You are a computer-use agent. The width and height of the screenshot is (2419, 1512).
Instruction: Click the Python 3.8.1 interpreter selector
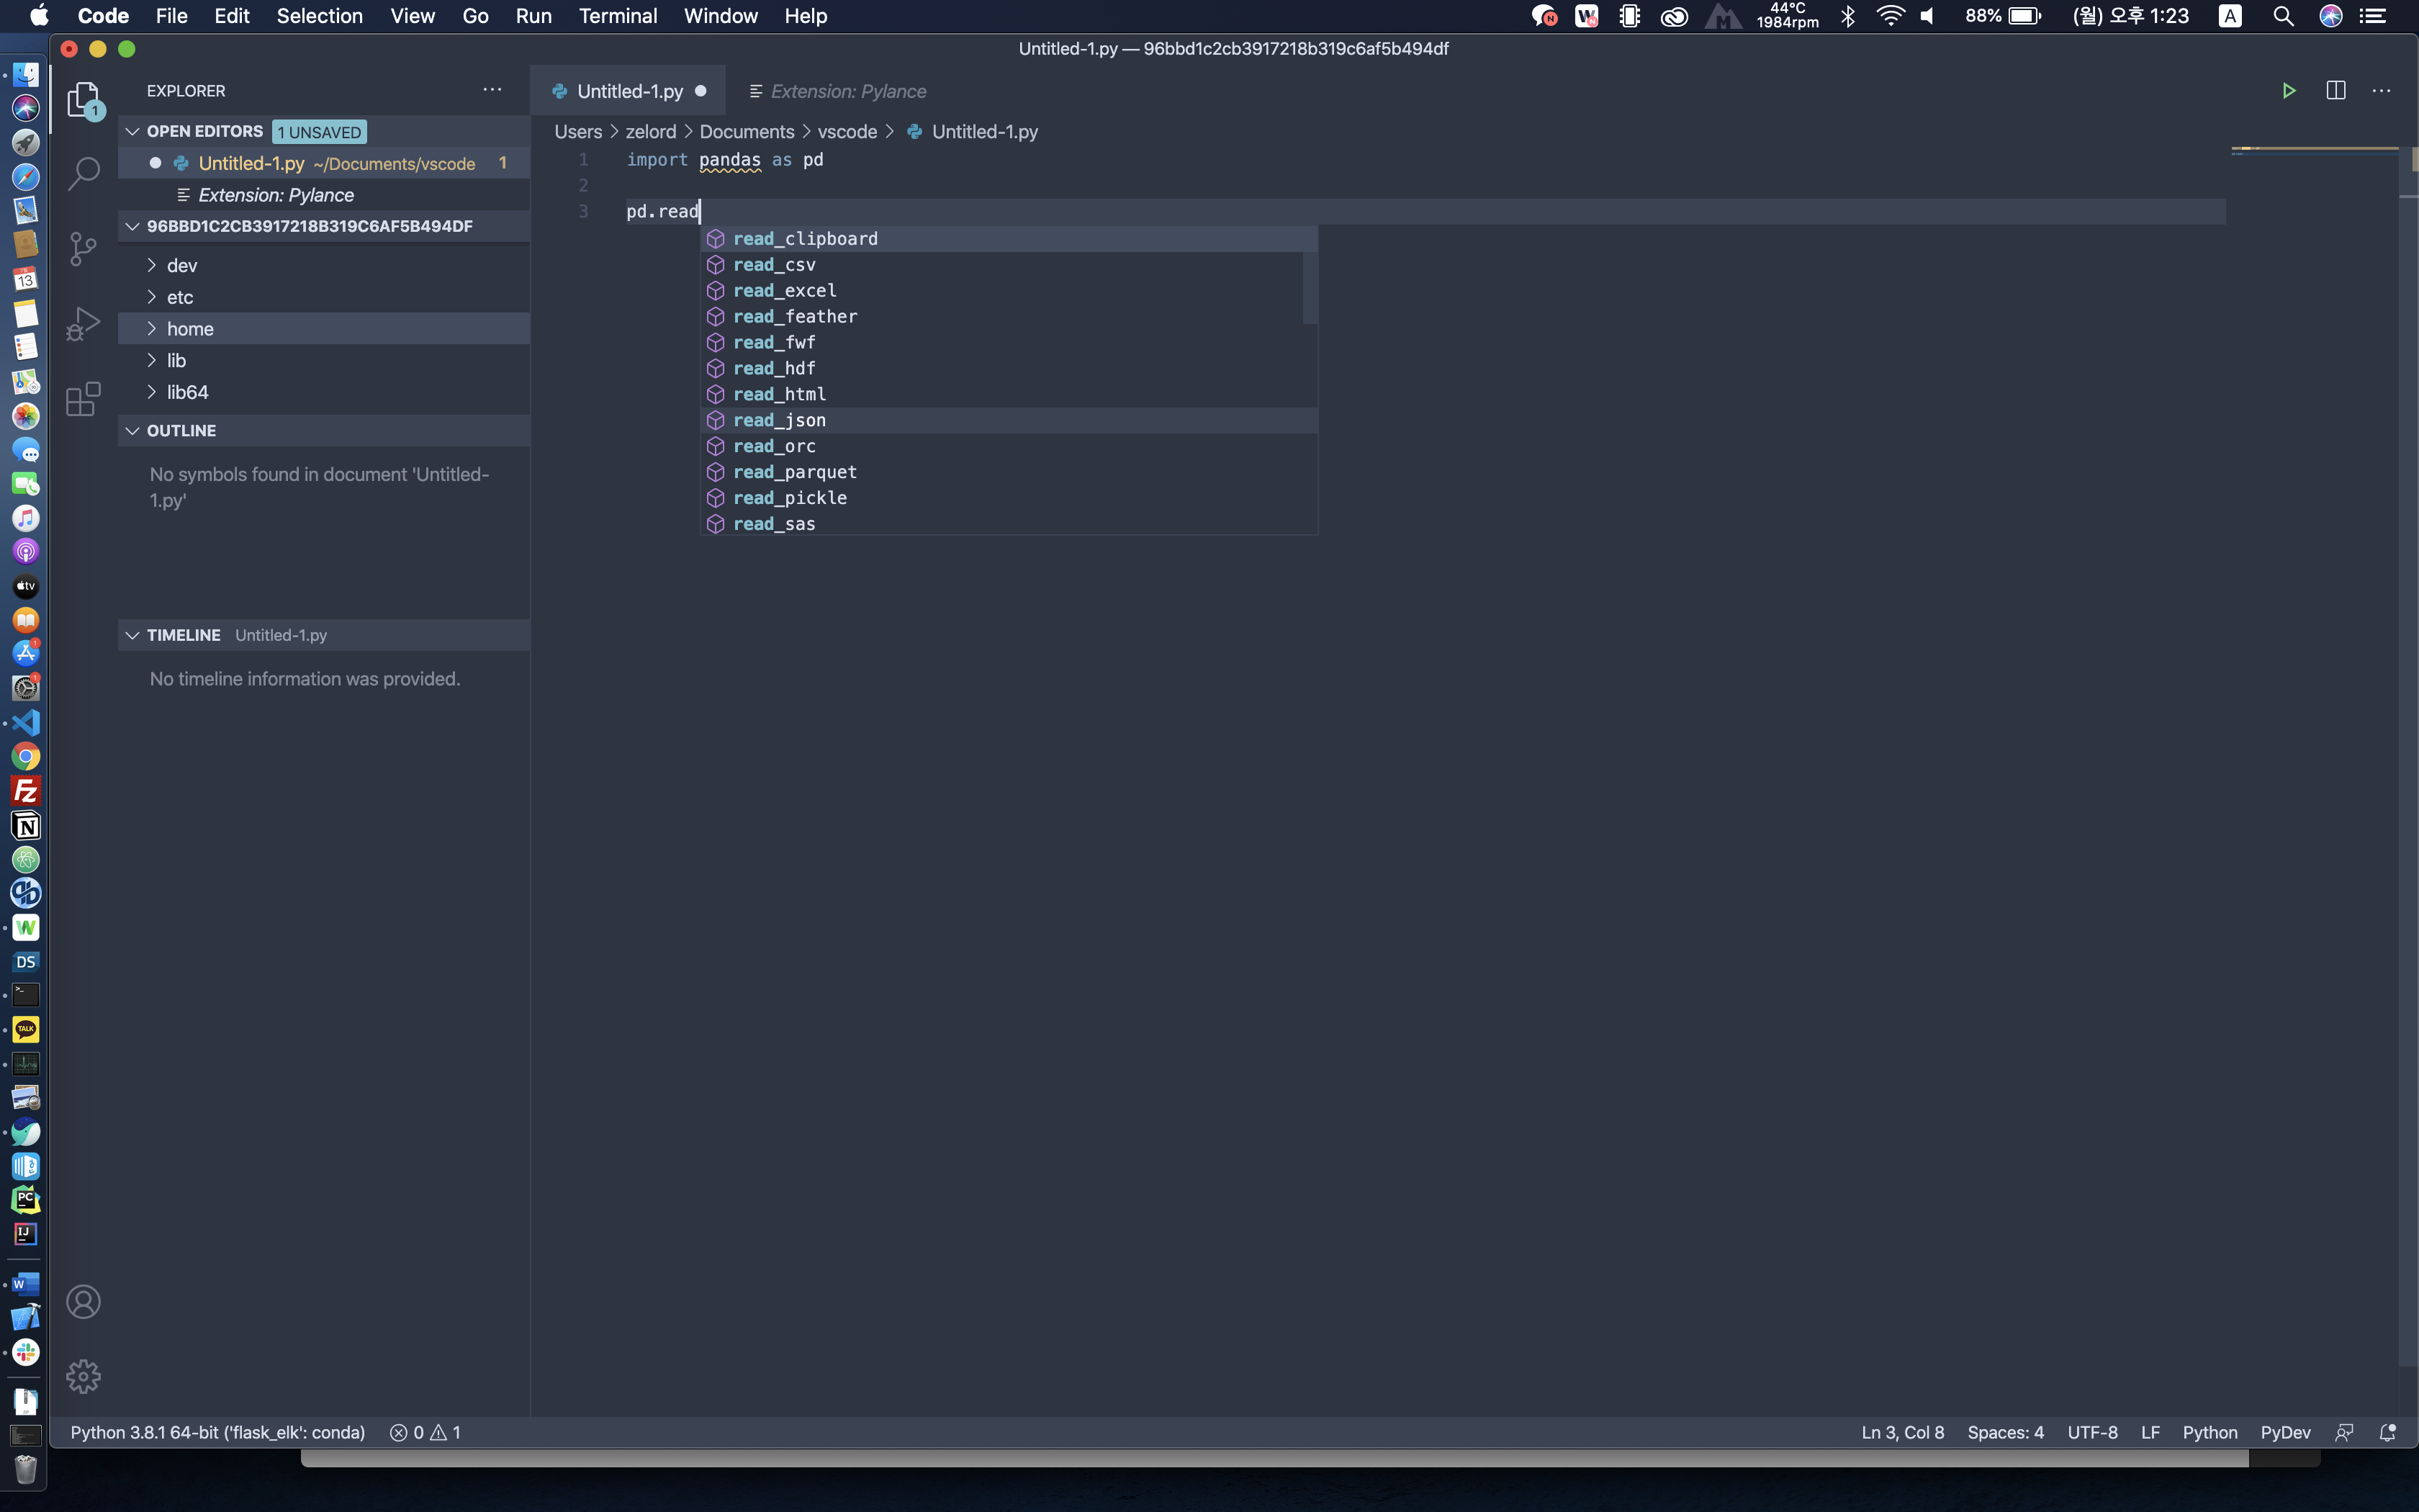[217, 1432]
